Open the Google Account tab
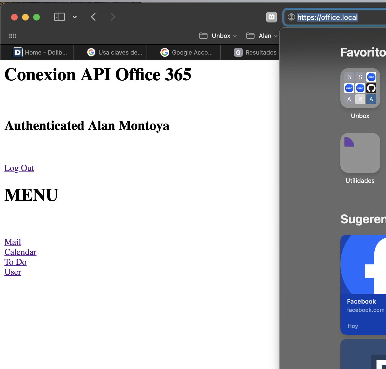This screenshot has height=369, width=386. click(187, 52)
